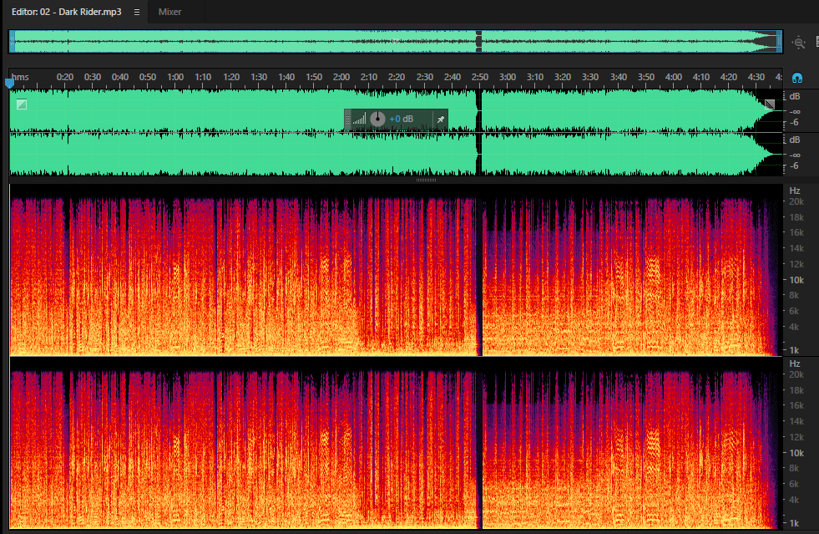Click the 1k label on the upper Hz scale
This screenshot has width=819, height=534.
pyautogui.click(x=794, y=350)
